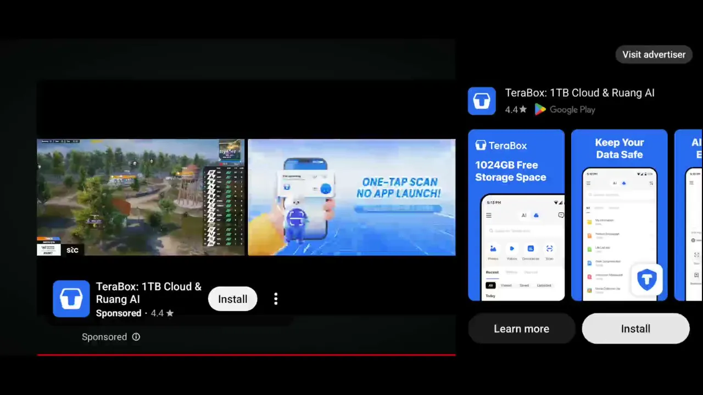Screen dimensions: 703x395
Task: Tap Install next to the three-dot menu
Action: pyautogui.click(x=233, y=299)
